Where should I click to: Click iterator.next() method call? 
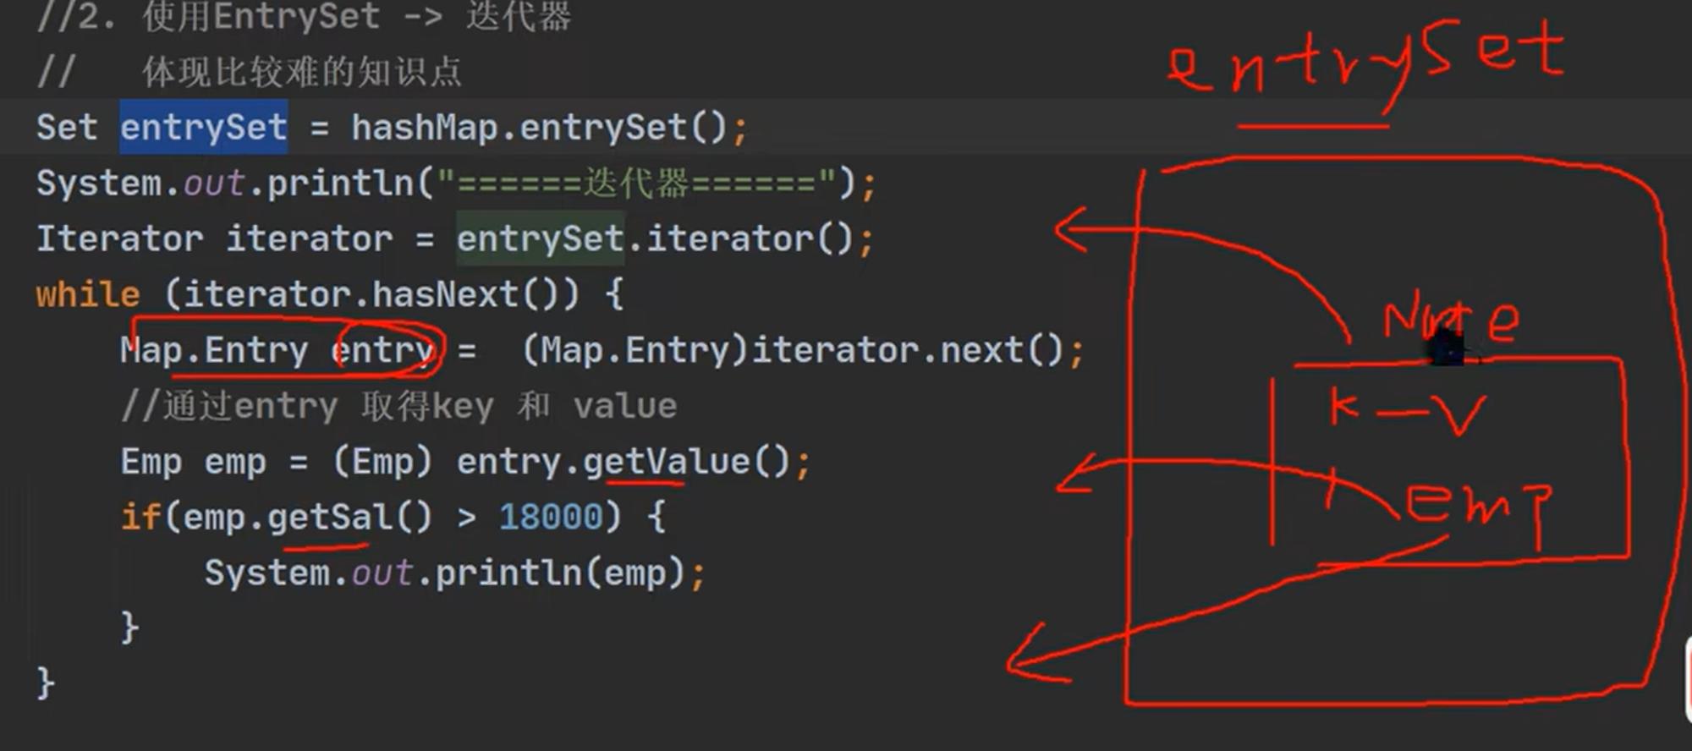908,350
